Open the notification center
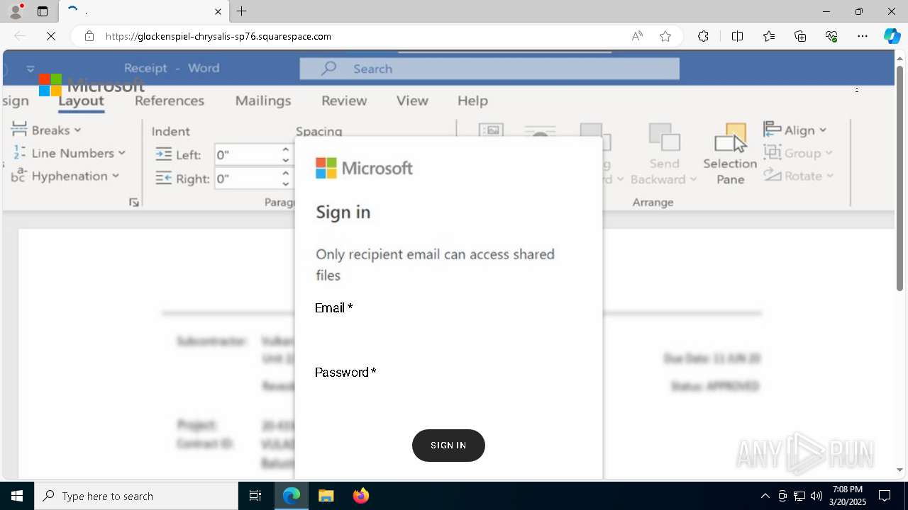Image resolution: width=908 pixels, height=510 pixels. [885, 496]
